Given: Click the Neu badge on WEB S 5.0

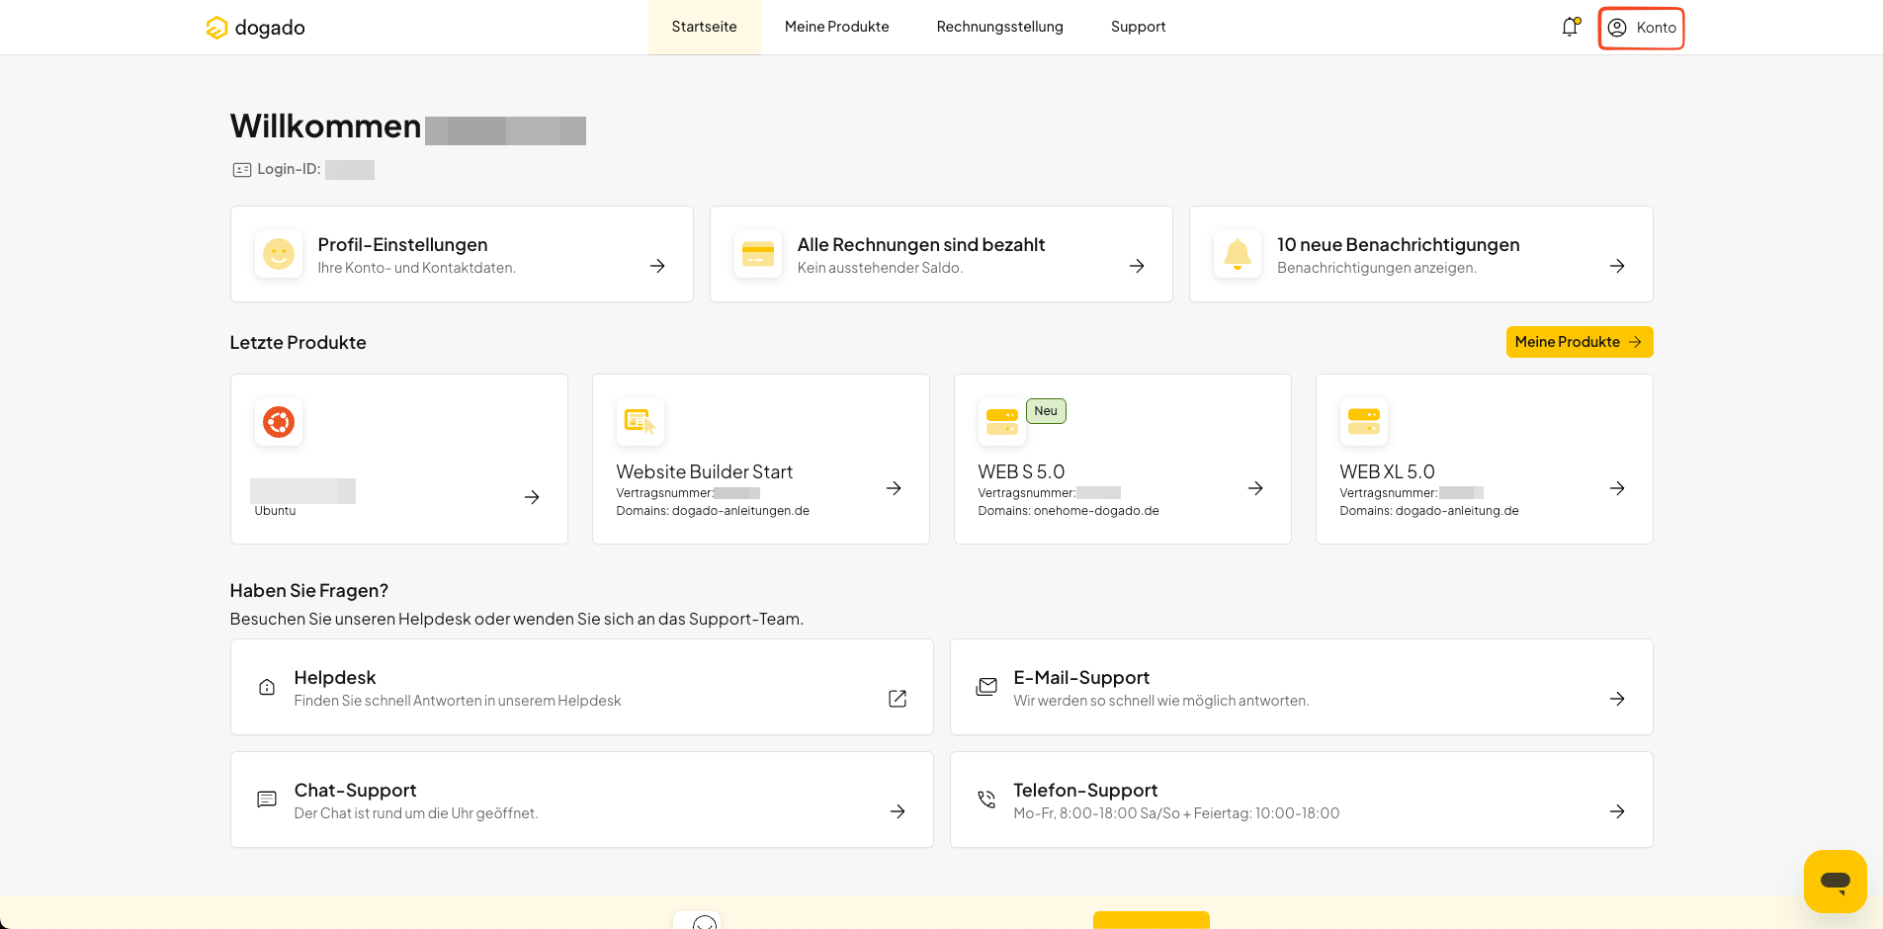Looking at the screenshot, I should 1046,411.
